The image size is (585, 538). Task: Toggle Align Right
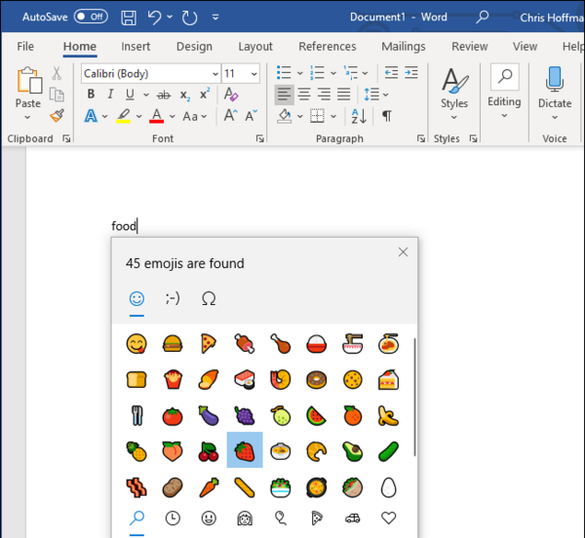pyautogui.click(x=324, y=95)
